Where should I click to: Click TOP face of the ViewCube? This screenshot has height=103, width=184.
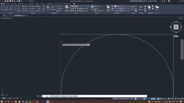click(x=176, y=27)
